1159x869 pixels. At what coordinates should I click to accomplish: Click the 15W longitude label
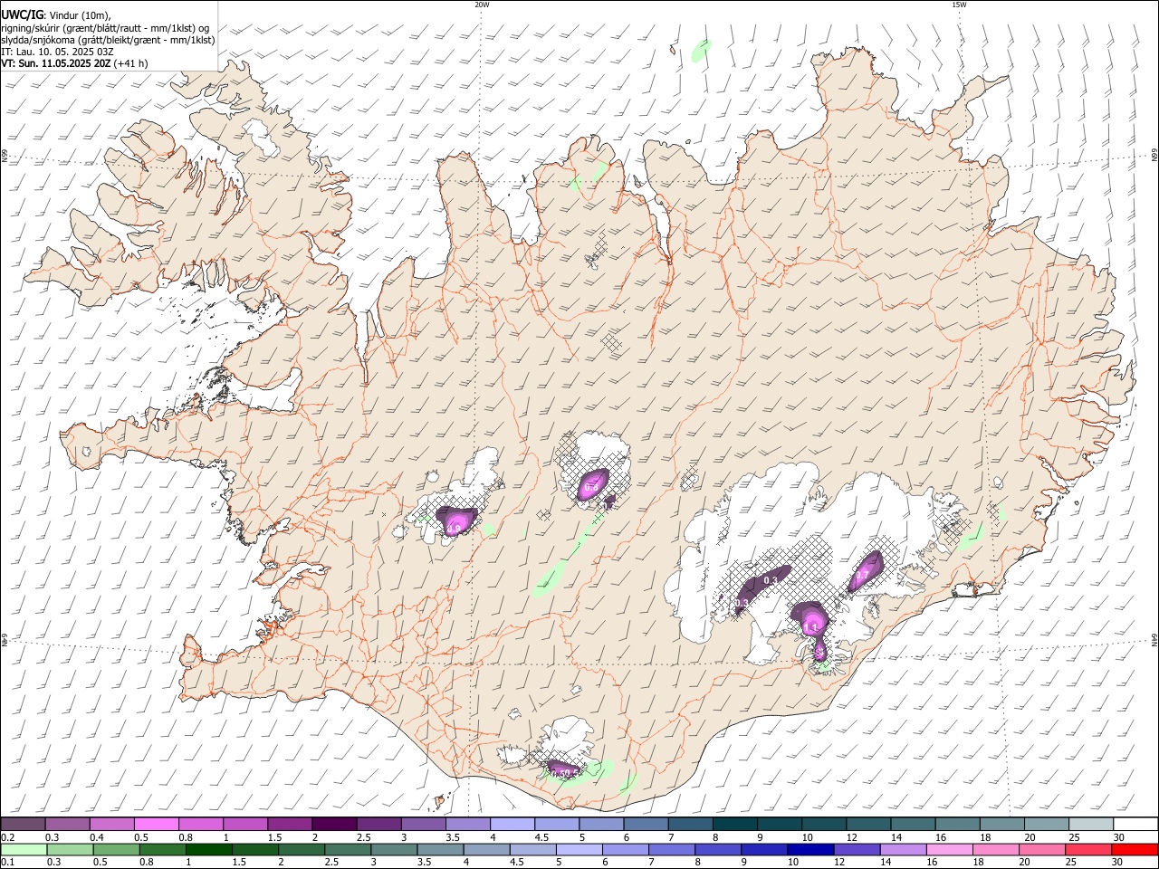tap(959, 5)
